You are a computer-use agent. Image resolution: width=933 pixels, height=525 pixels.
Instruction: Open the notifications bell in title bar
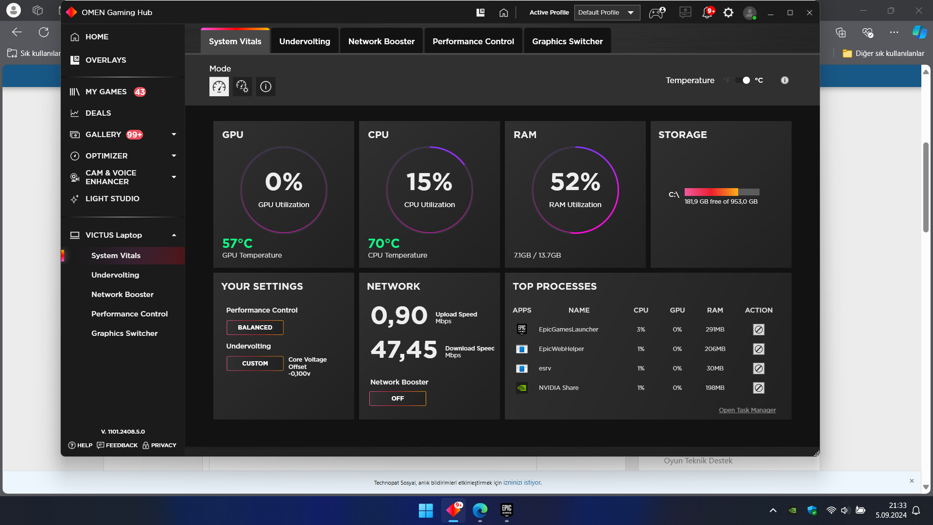coord(707,13)
